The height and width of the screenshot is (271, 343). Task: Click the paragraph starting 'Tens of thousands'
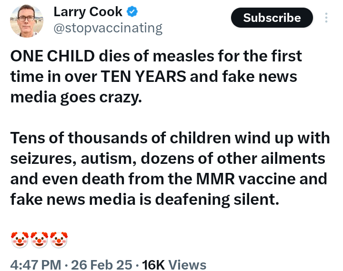tap(170, 168)
